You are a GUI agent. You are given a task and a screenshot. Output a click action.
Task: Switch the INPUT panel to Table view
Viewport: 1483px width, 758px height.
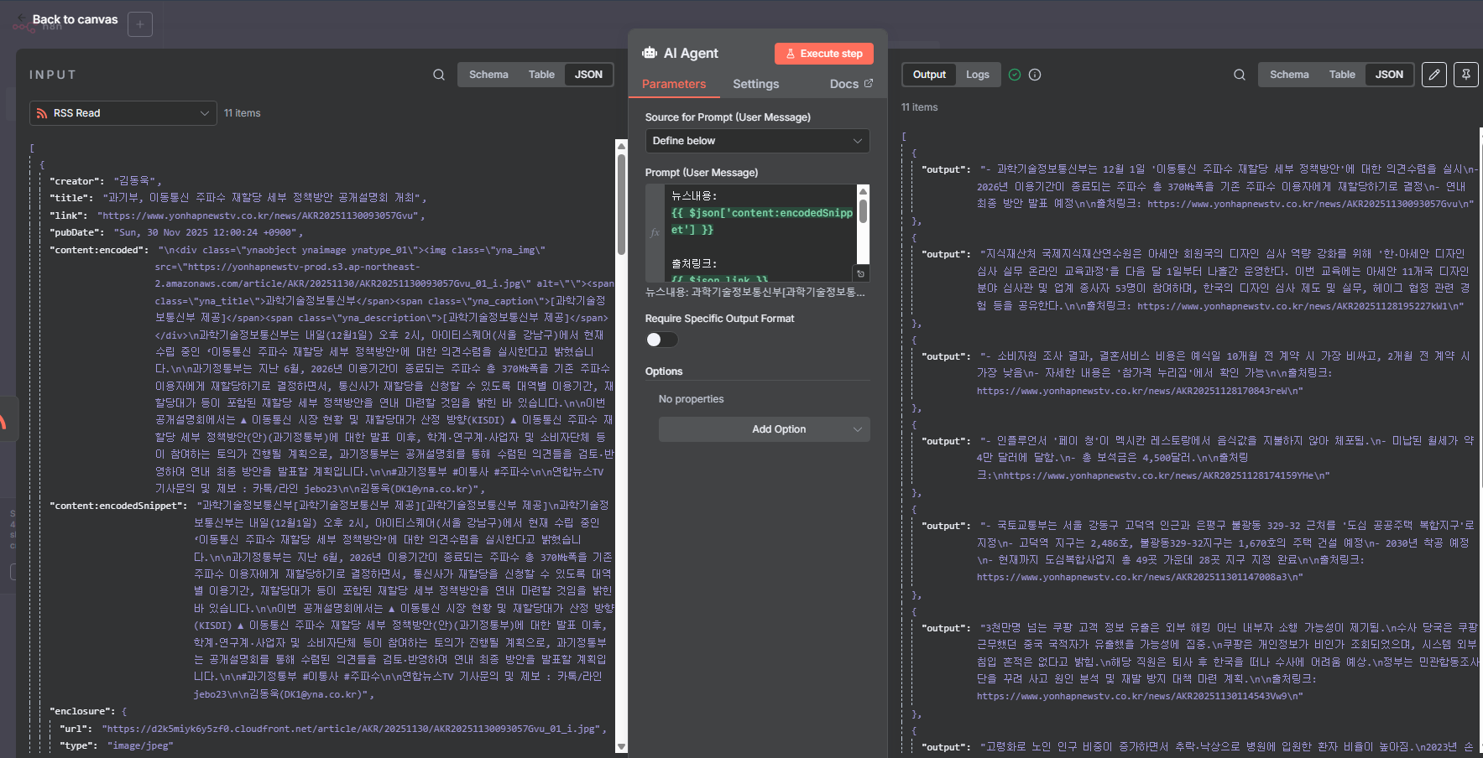(x=541, y=75)
